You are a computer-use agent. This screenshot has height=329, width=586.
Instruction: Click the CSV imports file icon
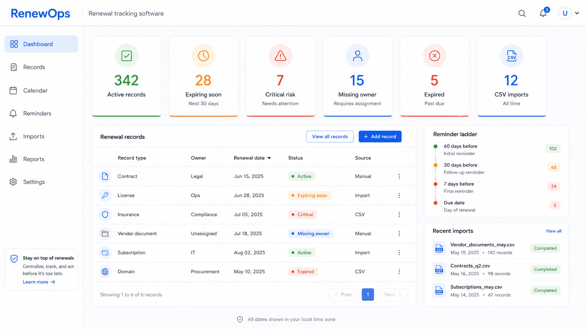511,56
